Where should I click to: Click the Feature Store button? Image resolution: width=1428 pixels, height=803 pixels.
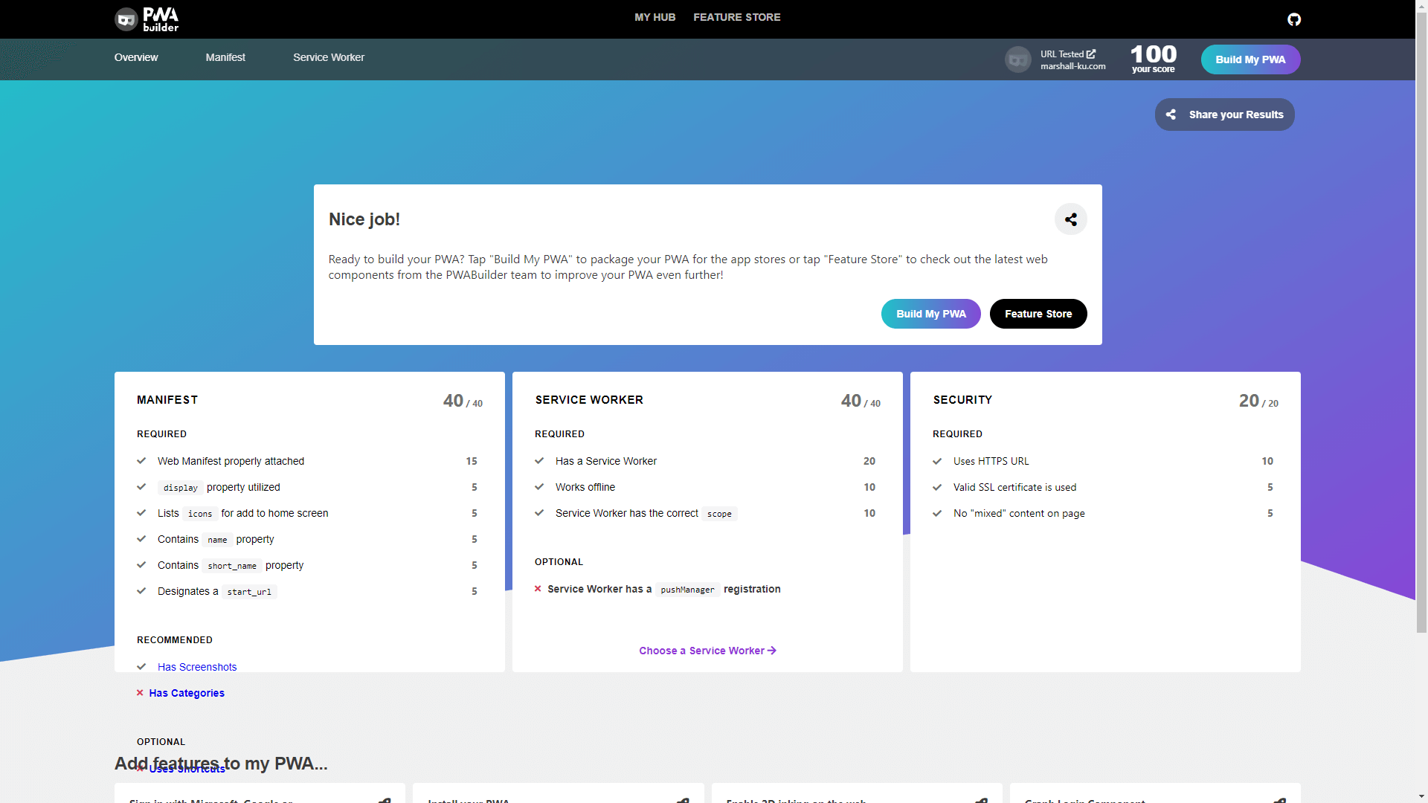tap(1038, 314)
